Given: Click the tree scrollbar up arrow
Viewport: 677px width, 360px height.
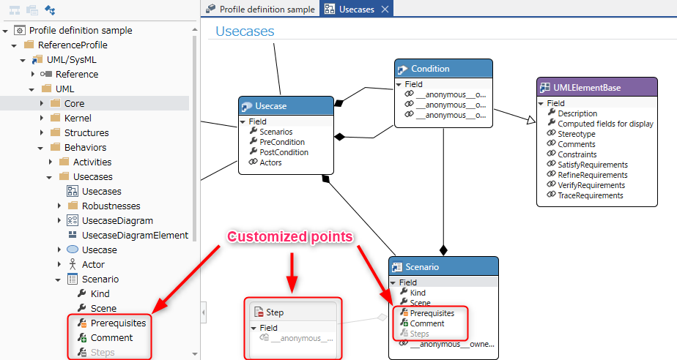Looking at the screenshot, I should coord(195,29).
